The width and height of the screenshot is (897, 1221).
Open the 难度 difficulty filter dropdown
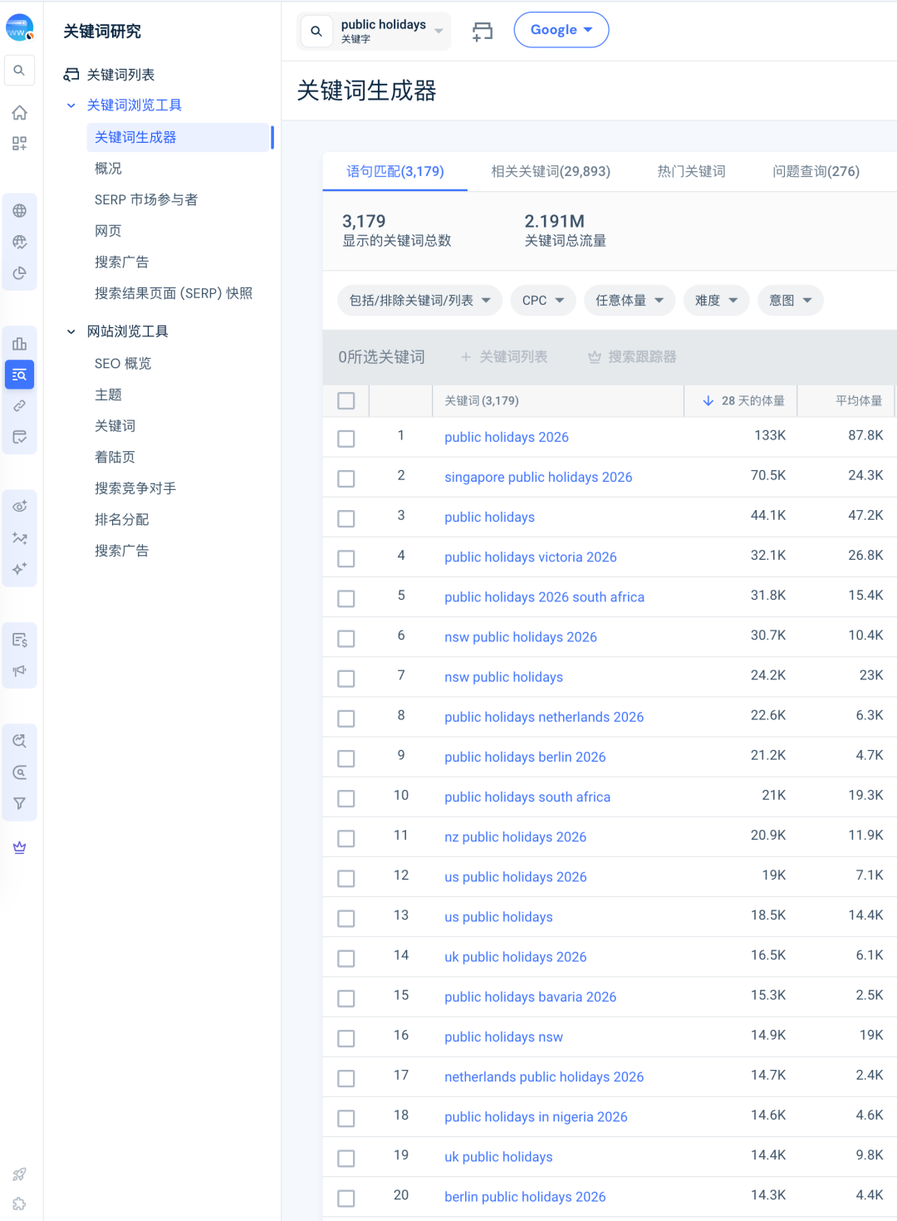tap(717, 301)
